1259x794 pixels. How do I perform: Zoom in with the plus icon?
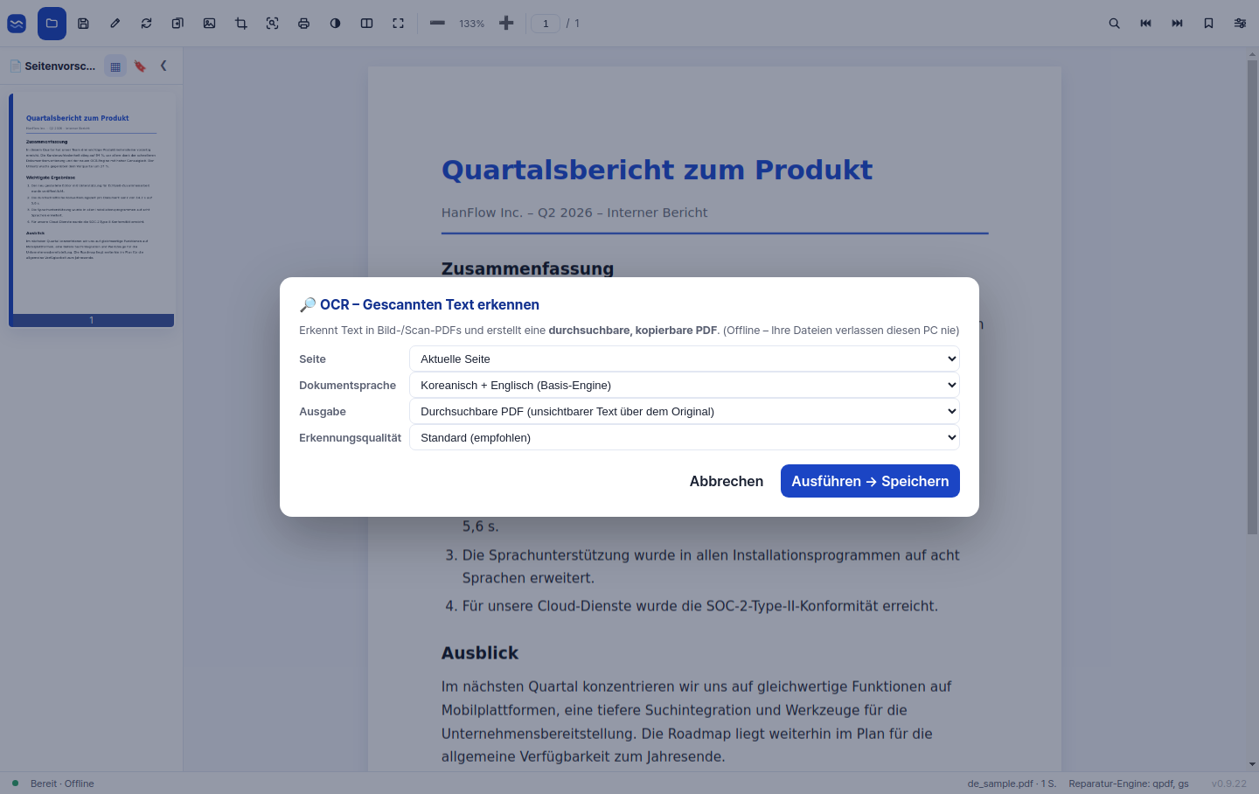pyautogui.click(x=506, y=23)
